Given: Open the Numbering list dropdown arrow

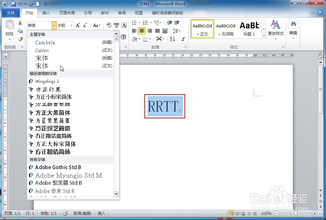Looking at the screenshot, I should pyautogui.click(x=151, y=23).
